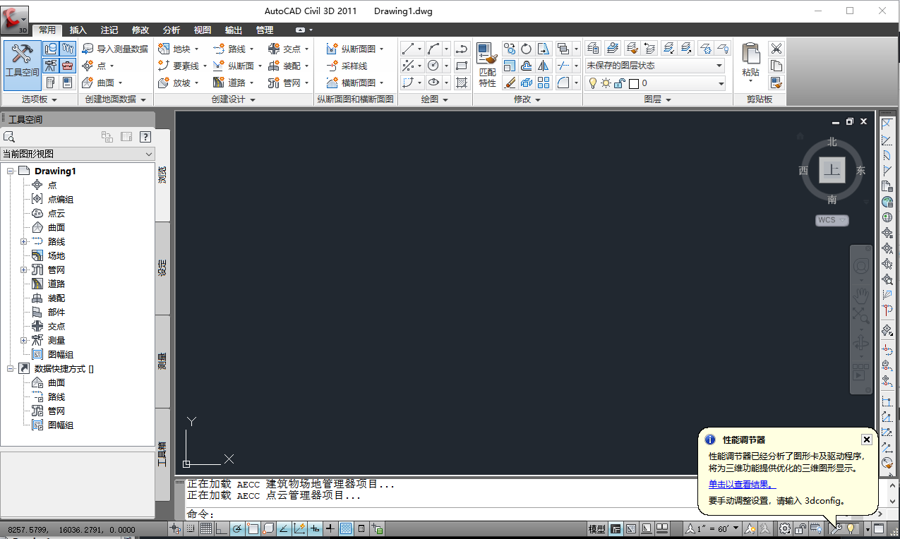
Task: Activate the Pan icon on navigation bar
Action: [x=860, y=295]
